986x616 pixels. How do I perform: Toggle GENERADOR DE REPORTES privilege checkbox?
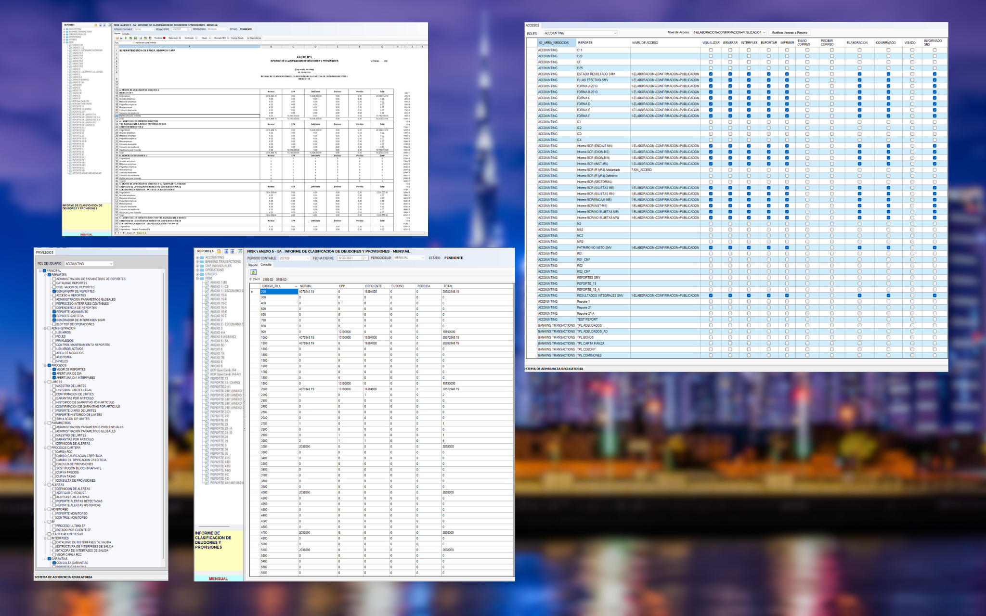coord(54,291)
